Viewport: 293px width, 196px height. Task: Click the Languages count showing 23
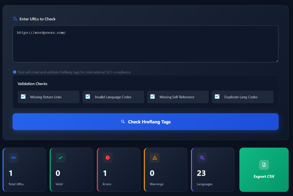(x=201, y=173)
